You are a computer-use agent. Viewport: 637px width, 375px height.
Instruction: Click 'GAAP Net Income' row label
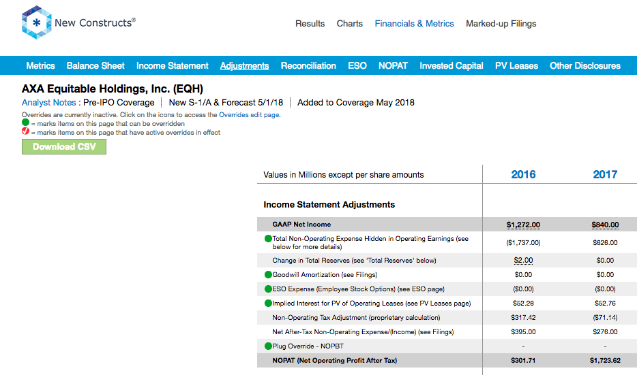(301, 225)
